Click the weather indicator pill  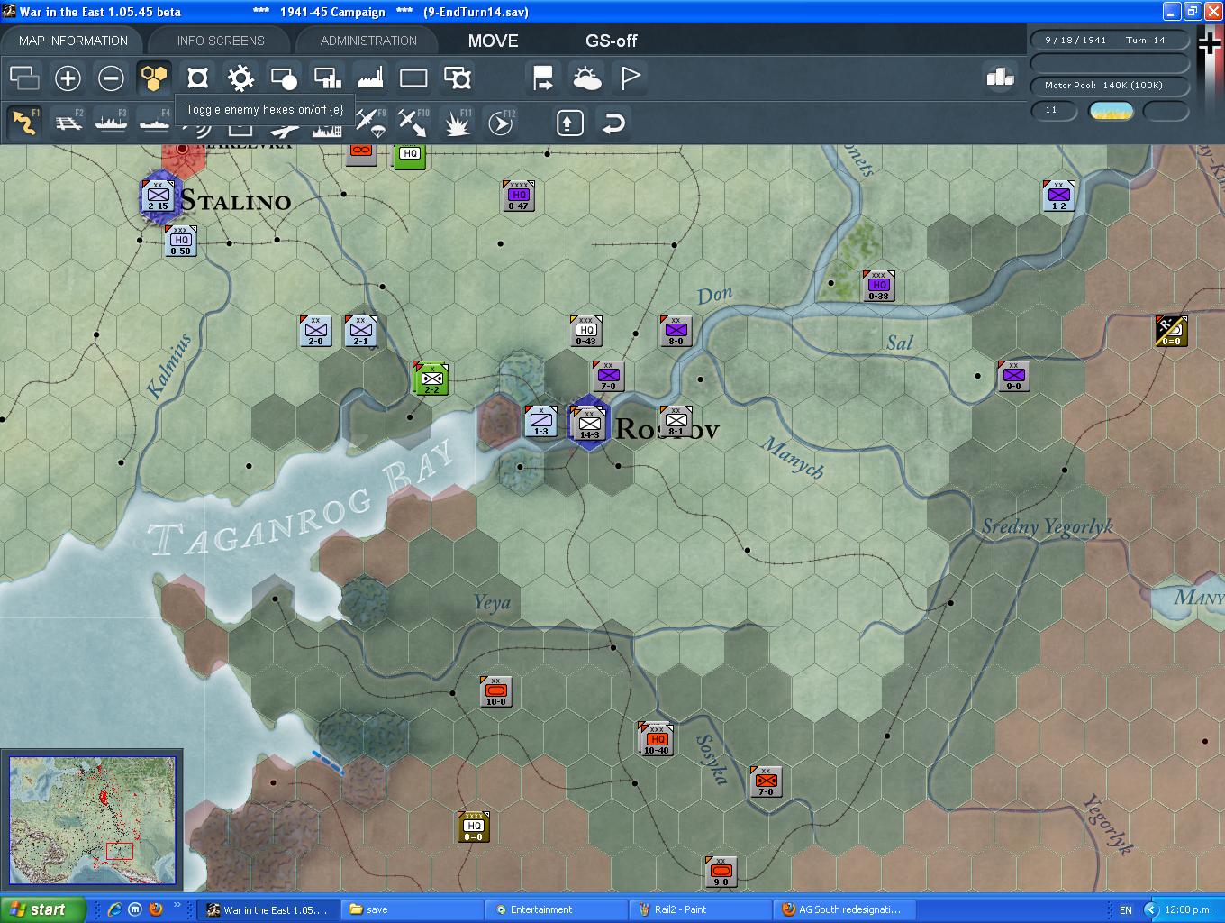click(x=1111, y=111)
